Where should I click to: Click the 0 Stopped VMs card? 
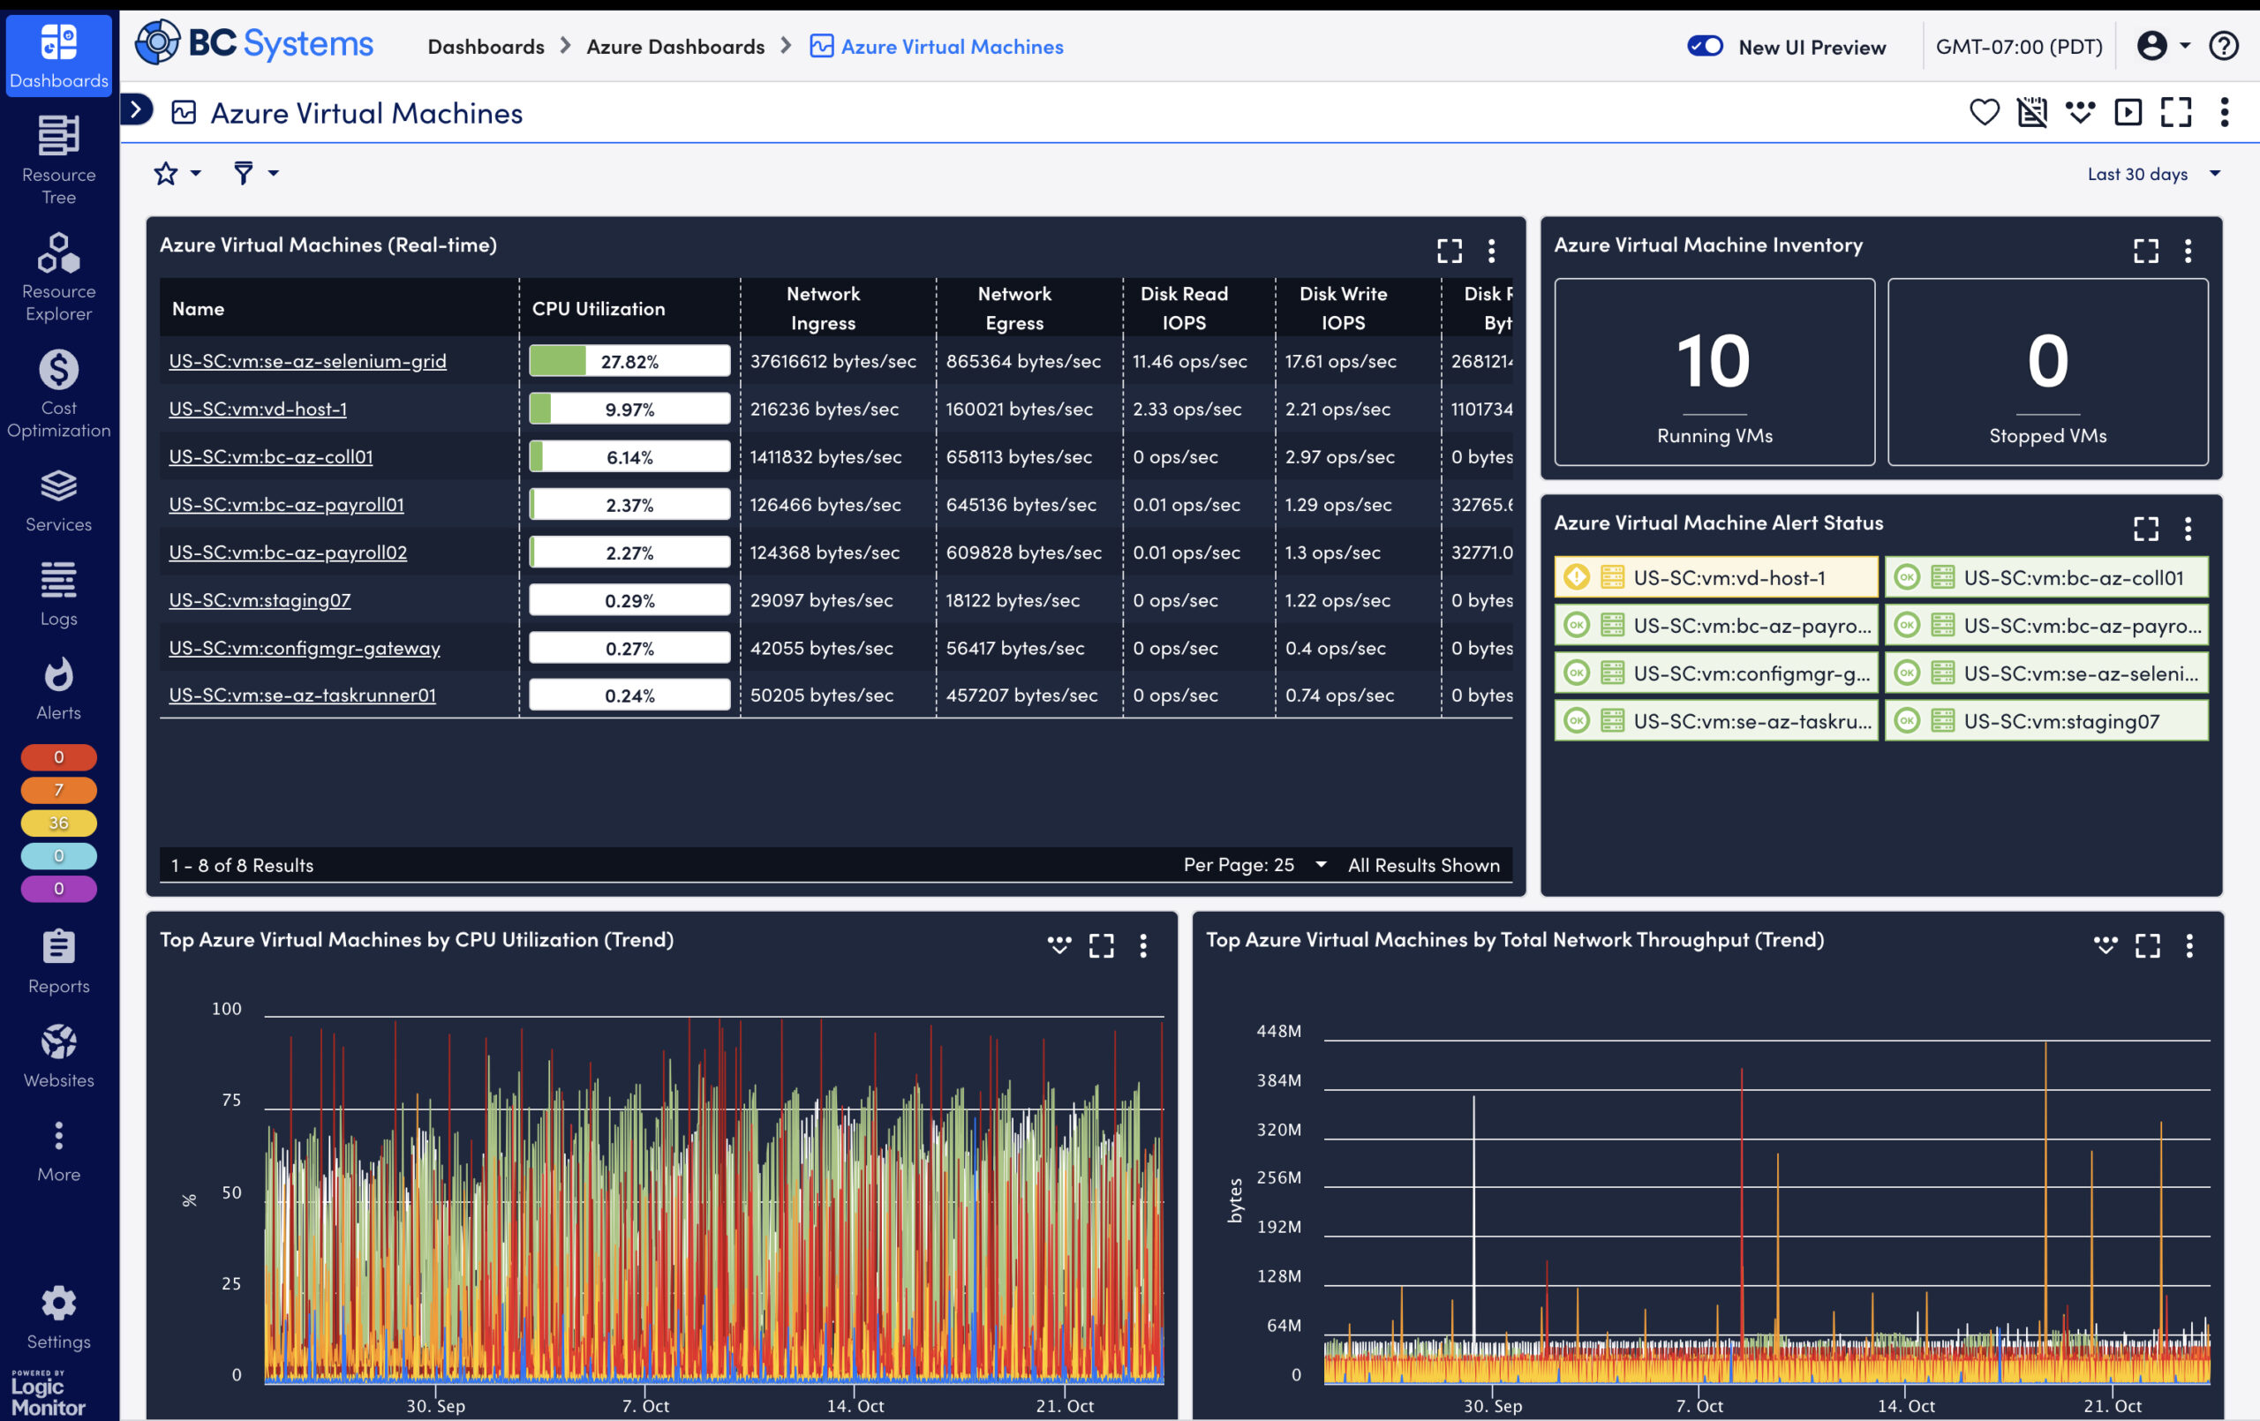(2047, 372)
